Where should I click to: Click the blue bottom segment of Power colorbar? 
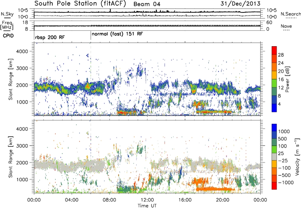point(274,108)
